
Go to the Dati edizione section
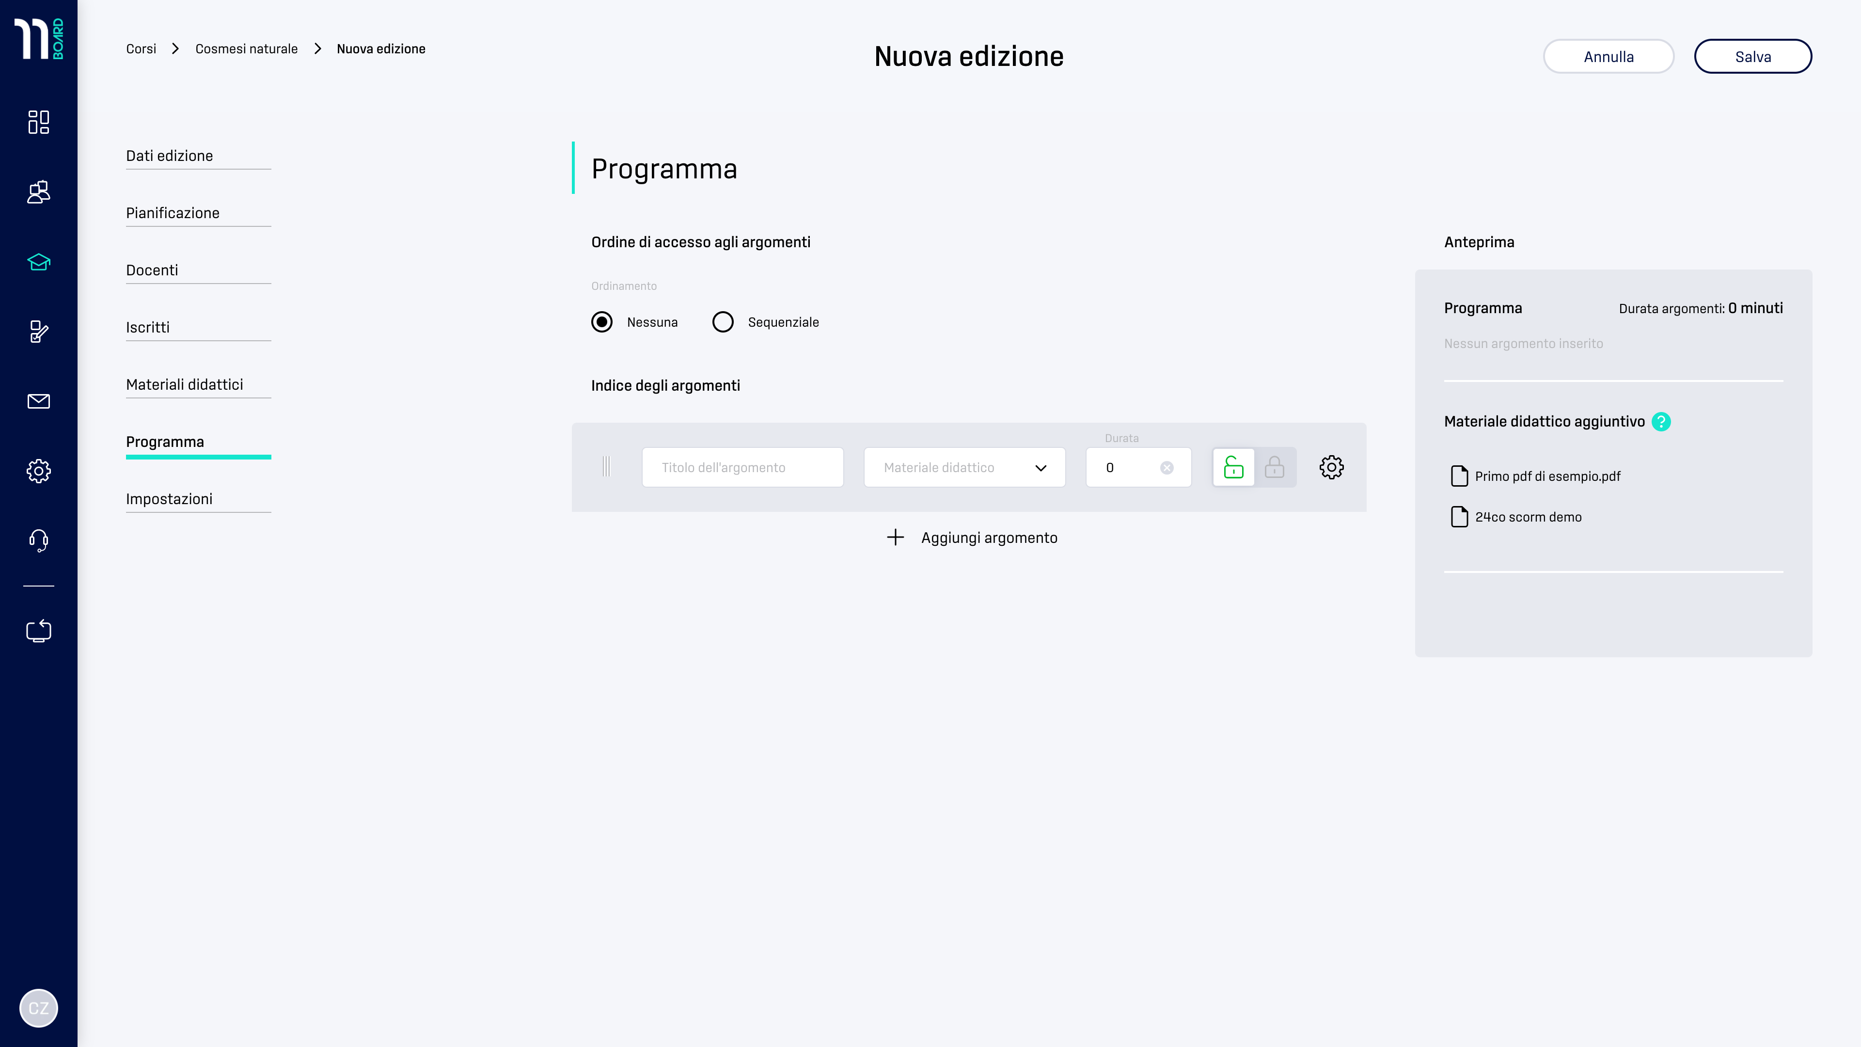(198, 156)
